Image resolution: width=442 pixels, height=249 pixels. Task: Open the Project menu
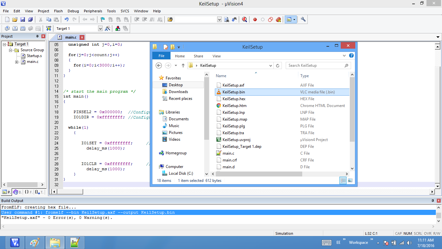pyautogui.click(x=43, y=11)
